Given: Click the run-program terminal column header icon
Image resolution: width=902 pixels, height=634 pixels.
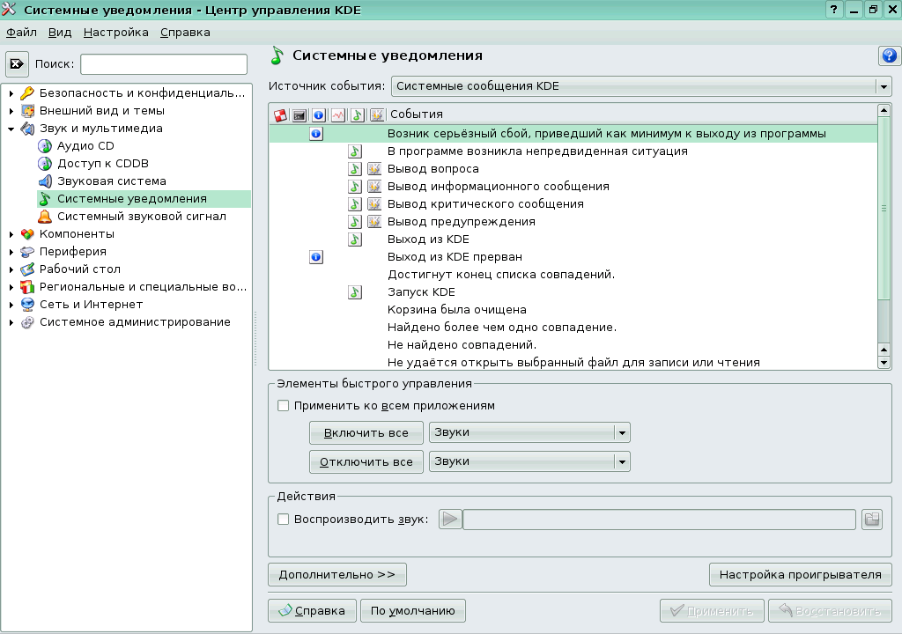Looking at the screenshot, I should [299, 114].
